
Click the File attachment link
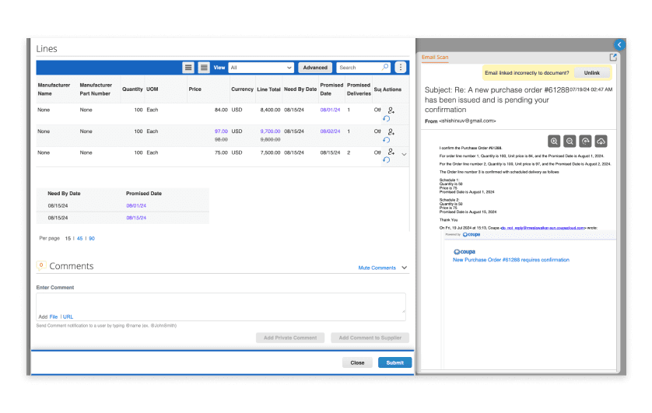click(x=54, y=317)
